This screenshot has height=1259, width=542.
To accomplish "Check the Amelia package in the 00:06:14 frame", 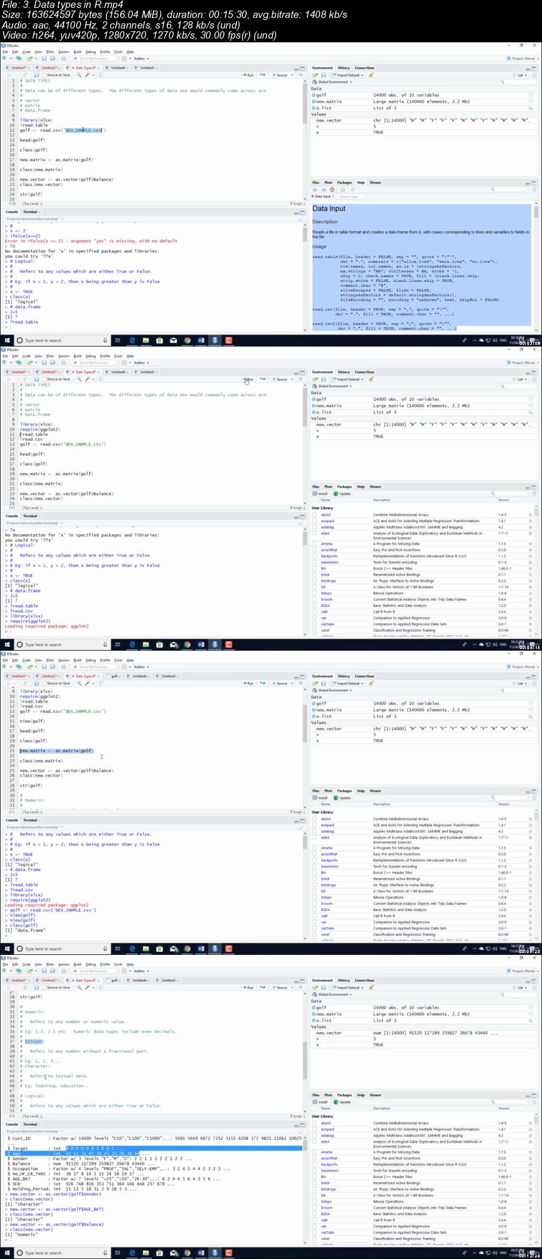I will tap(314, 544).
